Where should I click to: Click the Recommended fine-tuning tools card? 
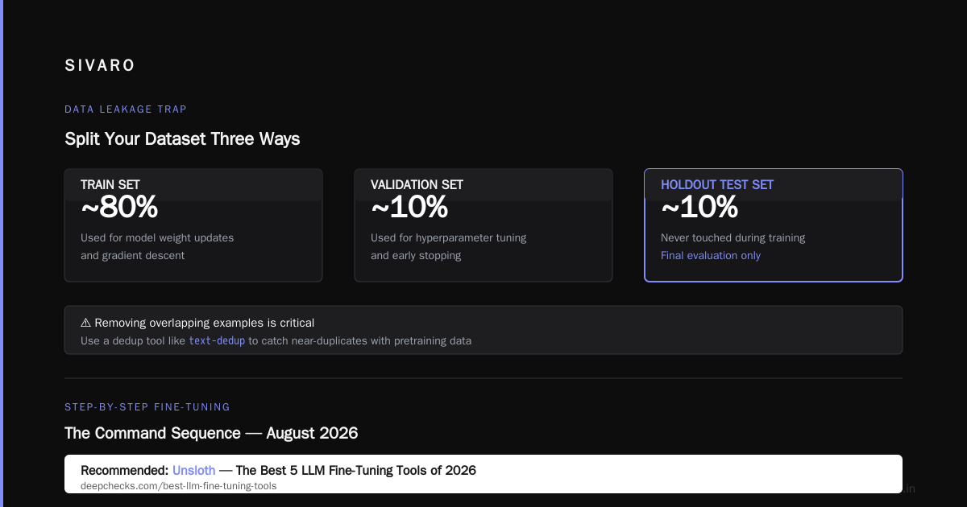483,474
